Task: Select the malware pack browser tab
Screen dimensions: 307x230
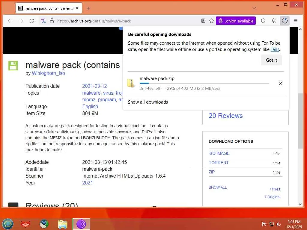Action: 49,8
